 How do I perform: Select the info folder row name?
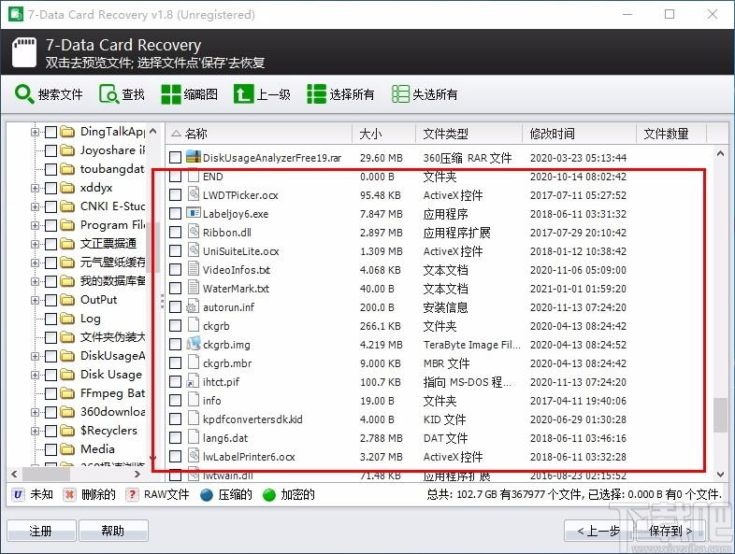click(x=212, y=401)
